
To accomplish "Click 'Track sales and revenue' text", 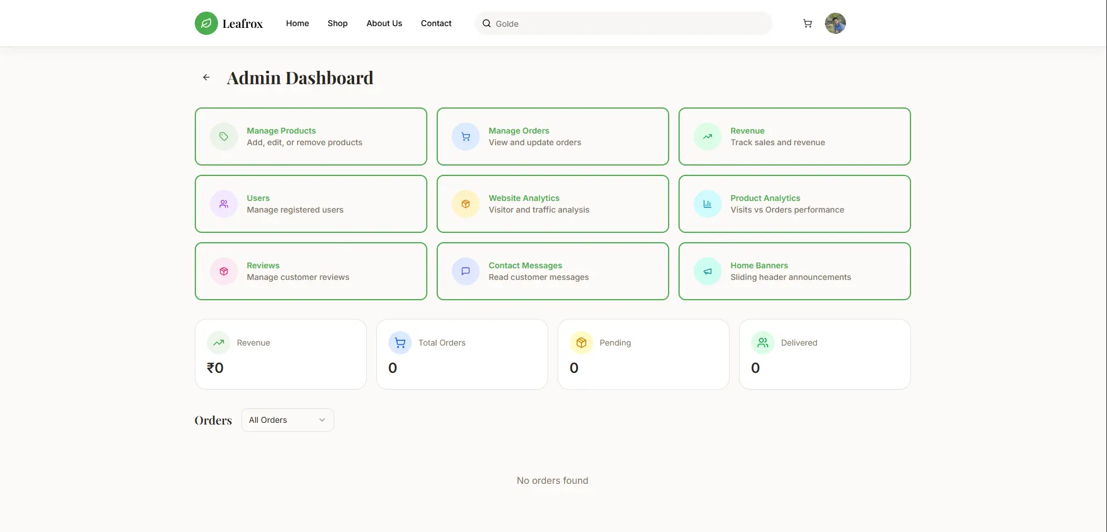I will 778,142.
